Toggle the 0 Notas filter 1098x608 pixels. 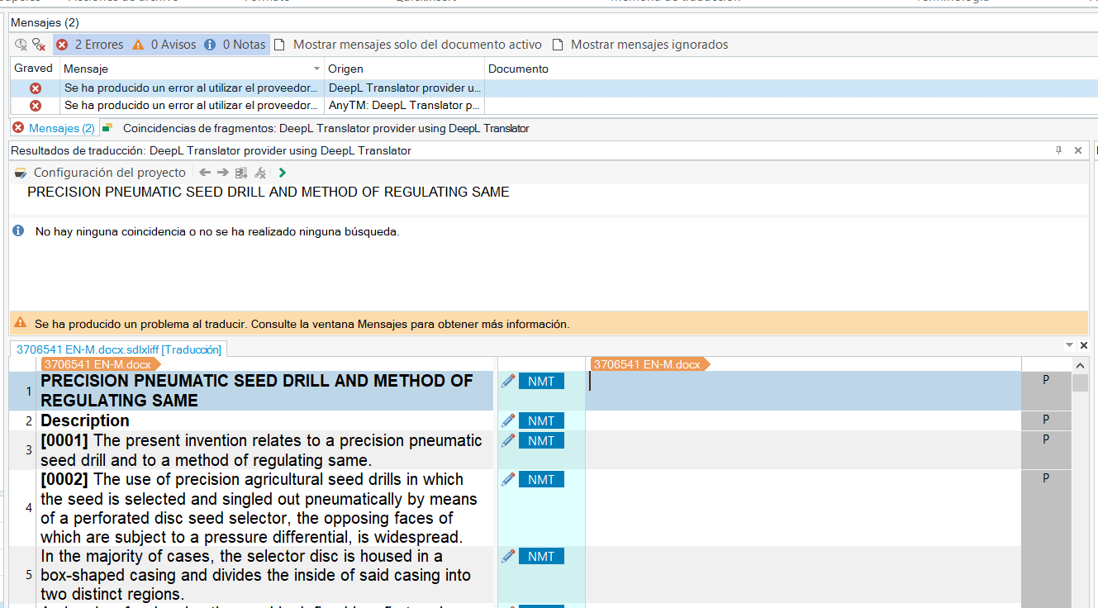235,45
